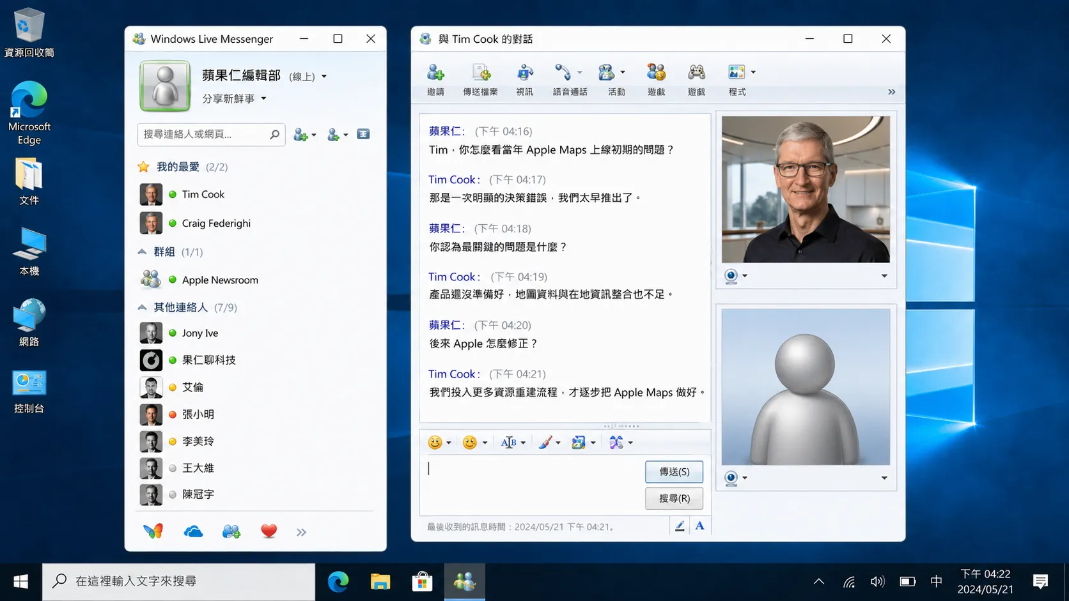Click the red heart icon

(x=269, y=531)
